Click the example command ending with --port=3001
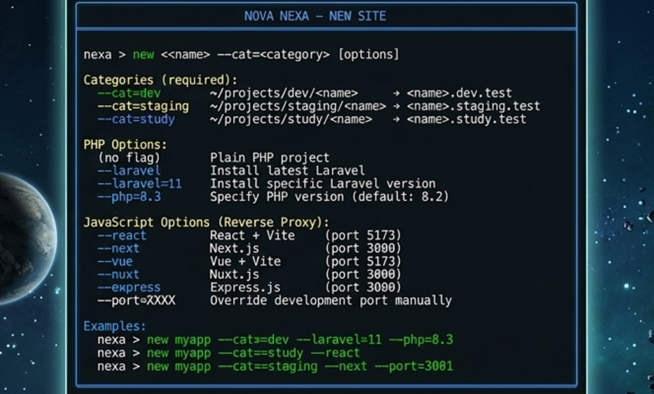 pos(300,367)
